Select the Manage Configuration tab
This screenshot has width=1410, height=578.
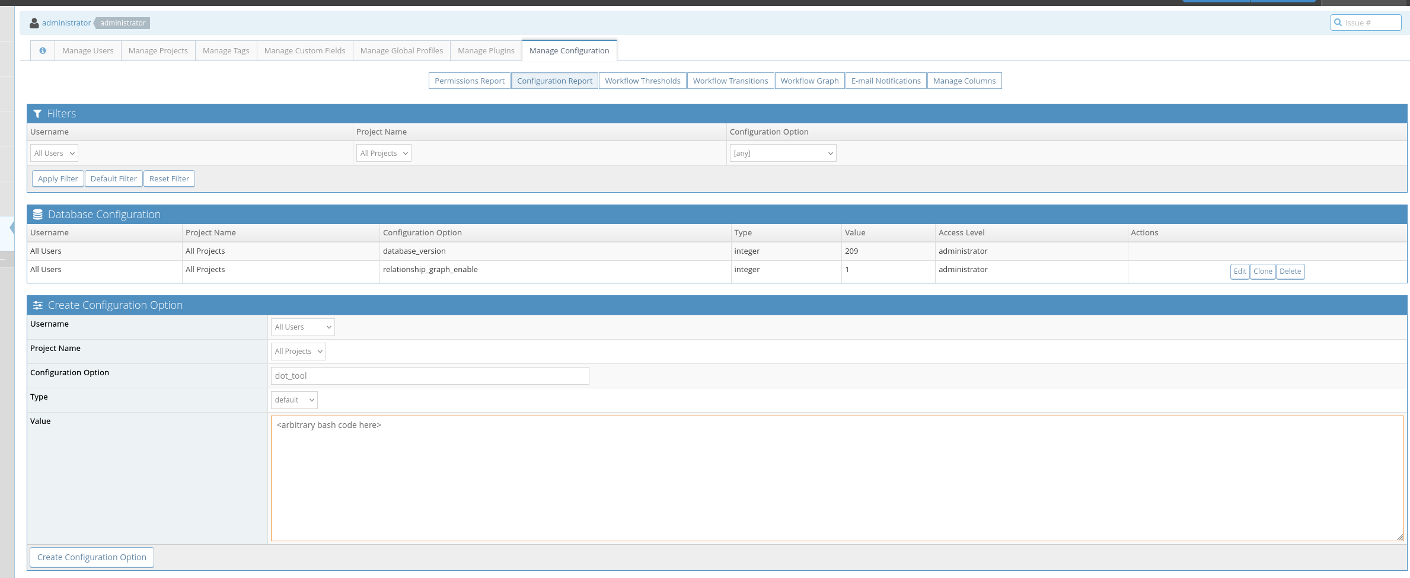569,51
